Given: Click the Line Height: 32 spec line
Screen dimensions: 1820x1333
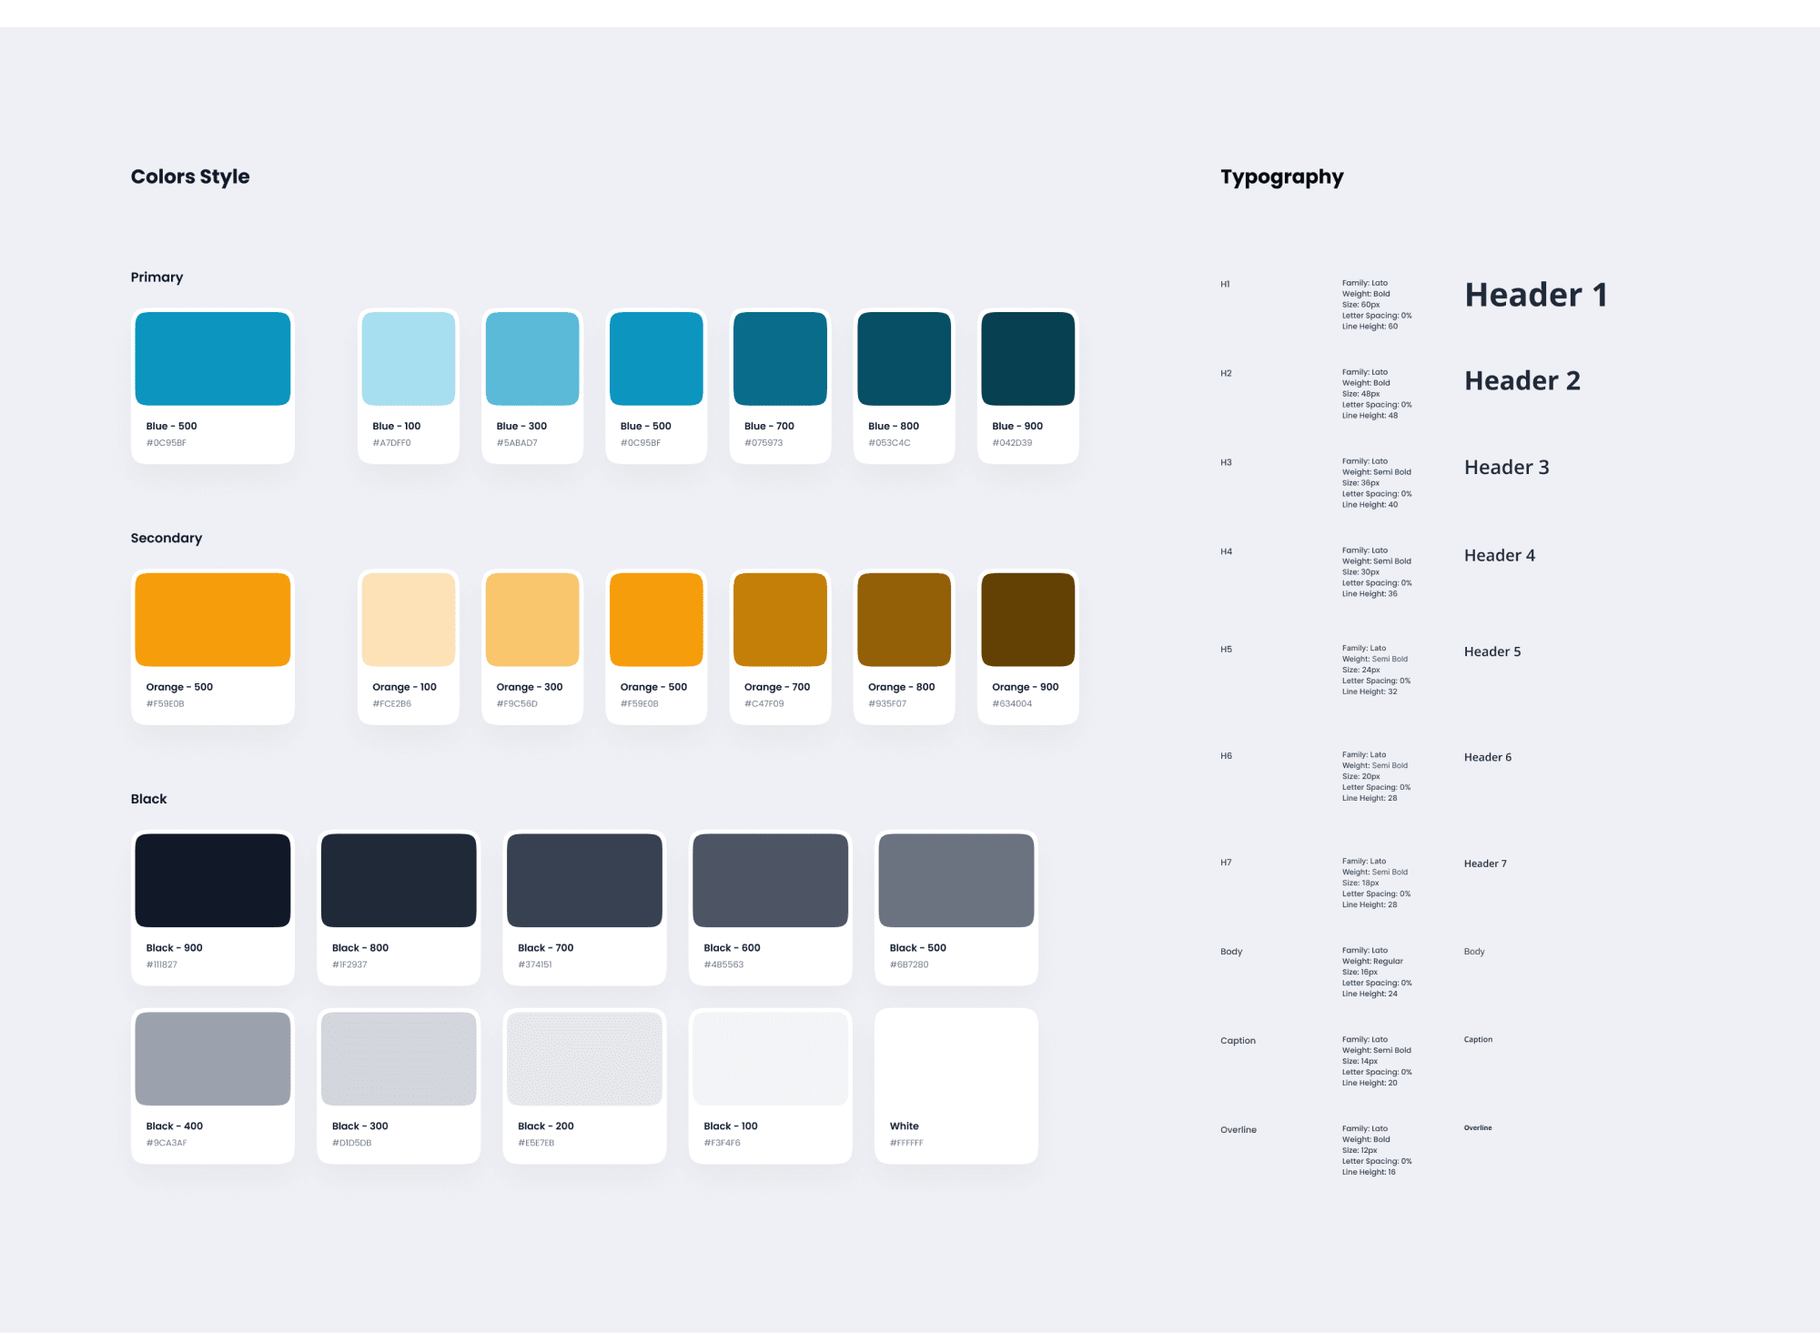Looking at the screenshot, I should (x=1370, y=692).
